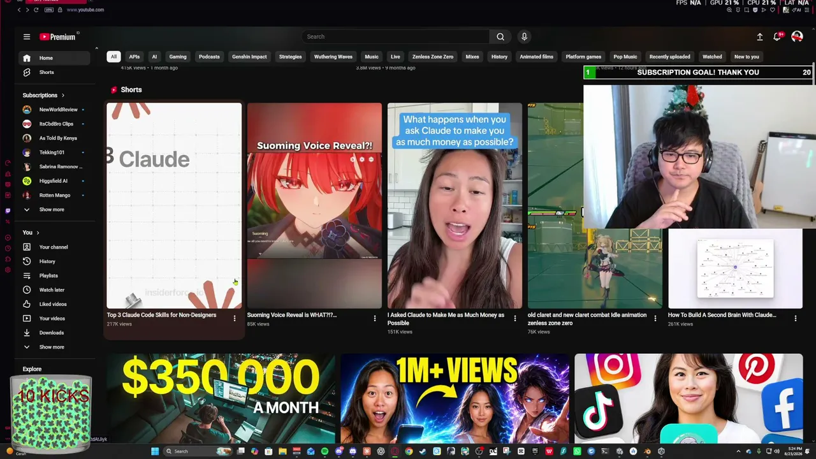The image size is (816, 459).
Task: Open Your channel in the sidebar
Action: tap(54, 247)
